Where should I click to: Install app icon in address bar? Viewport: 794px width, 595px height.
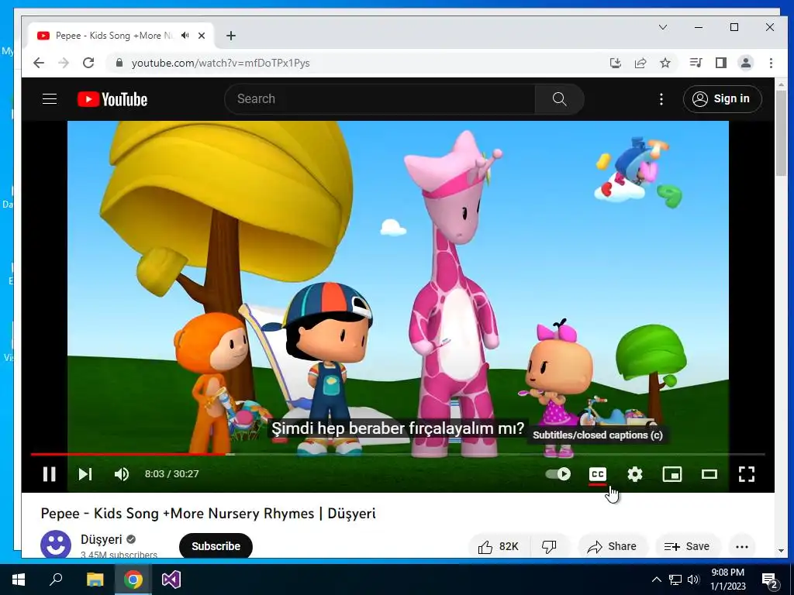[615, 63]
